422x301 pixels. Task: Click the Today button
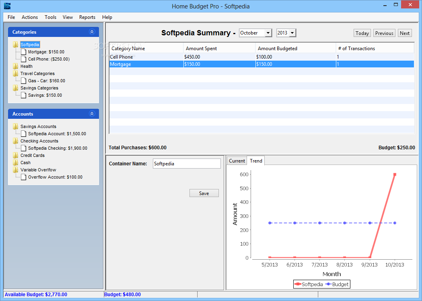(x=362, y=33)
